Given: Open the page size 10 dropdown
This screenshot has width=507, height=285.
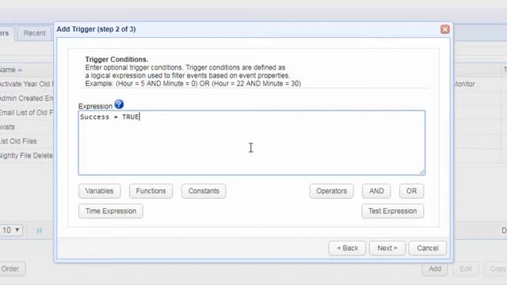Looking at the screenshot, I should [11, 230].
